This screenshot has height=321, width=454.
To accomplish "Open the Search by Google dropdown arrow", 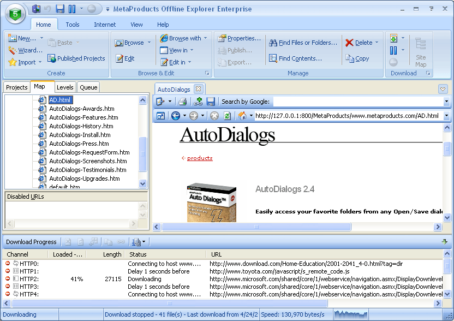I will 446,102.
